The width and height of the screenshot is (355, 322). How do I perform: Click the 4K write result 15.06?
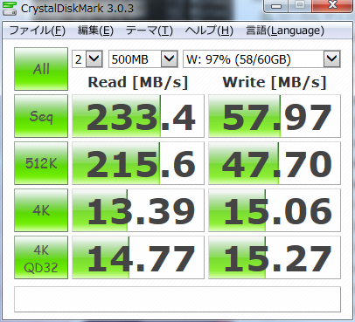tap(275, 210)
